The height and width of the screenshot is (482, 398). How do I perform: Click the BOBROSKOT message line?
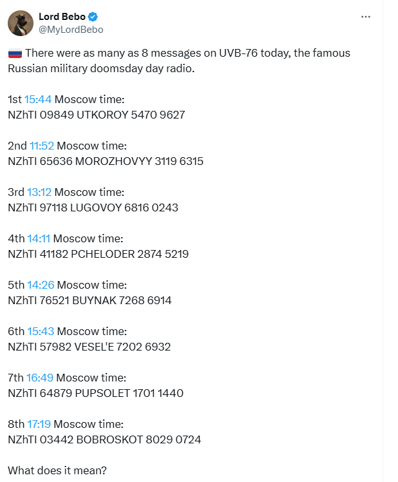tap(104, 440)
